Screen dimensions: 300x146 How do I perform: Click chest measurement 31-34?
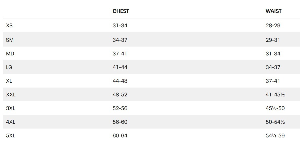[120, 26]
